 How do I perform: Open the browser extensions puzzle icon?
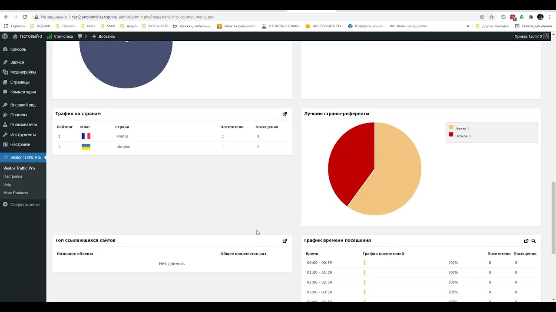(x=531, y=17)
